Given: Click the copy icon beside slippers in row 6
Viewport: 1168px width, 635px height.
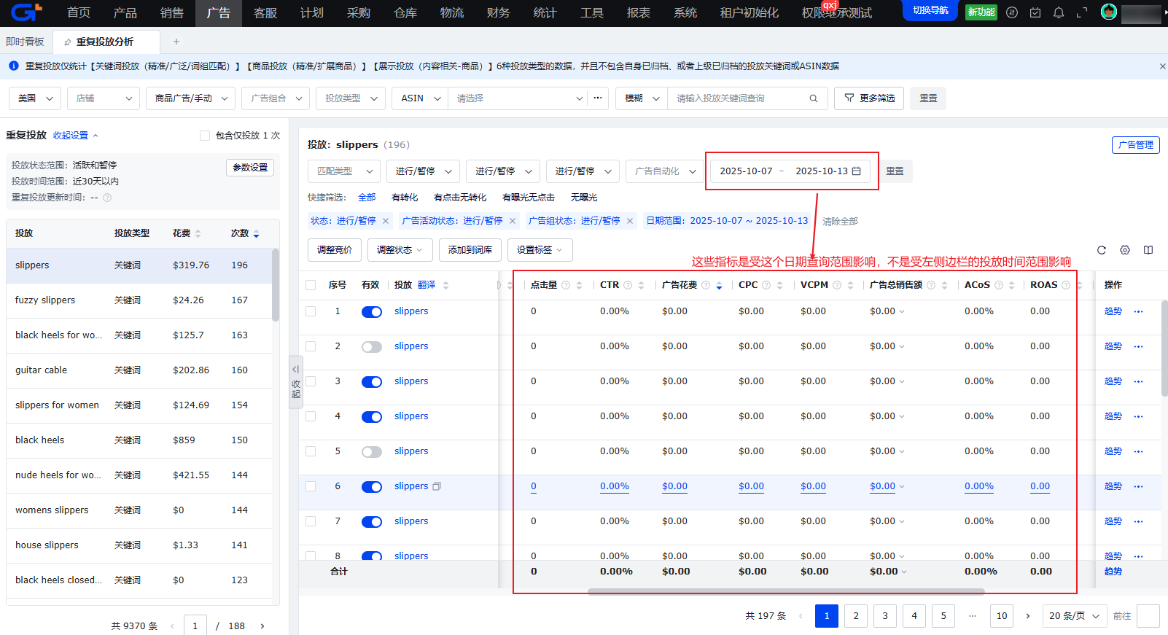Looking at the screenshot, I should (437, 486).
